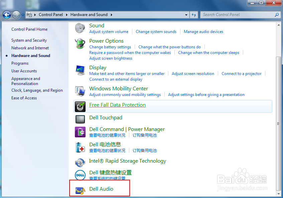Image resolution: width=283 pixels, height=198 pixels.
Task: Click Change what the power buttons do
Action: point(169,47)
